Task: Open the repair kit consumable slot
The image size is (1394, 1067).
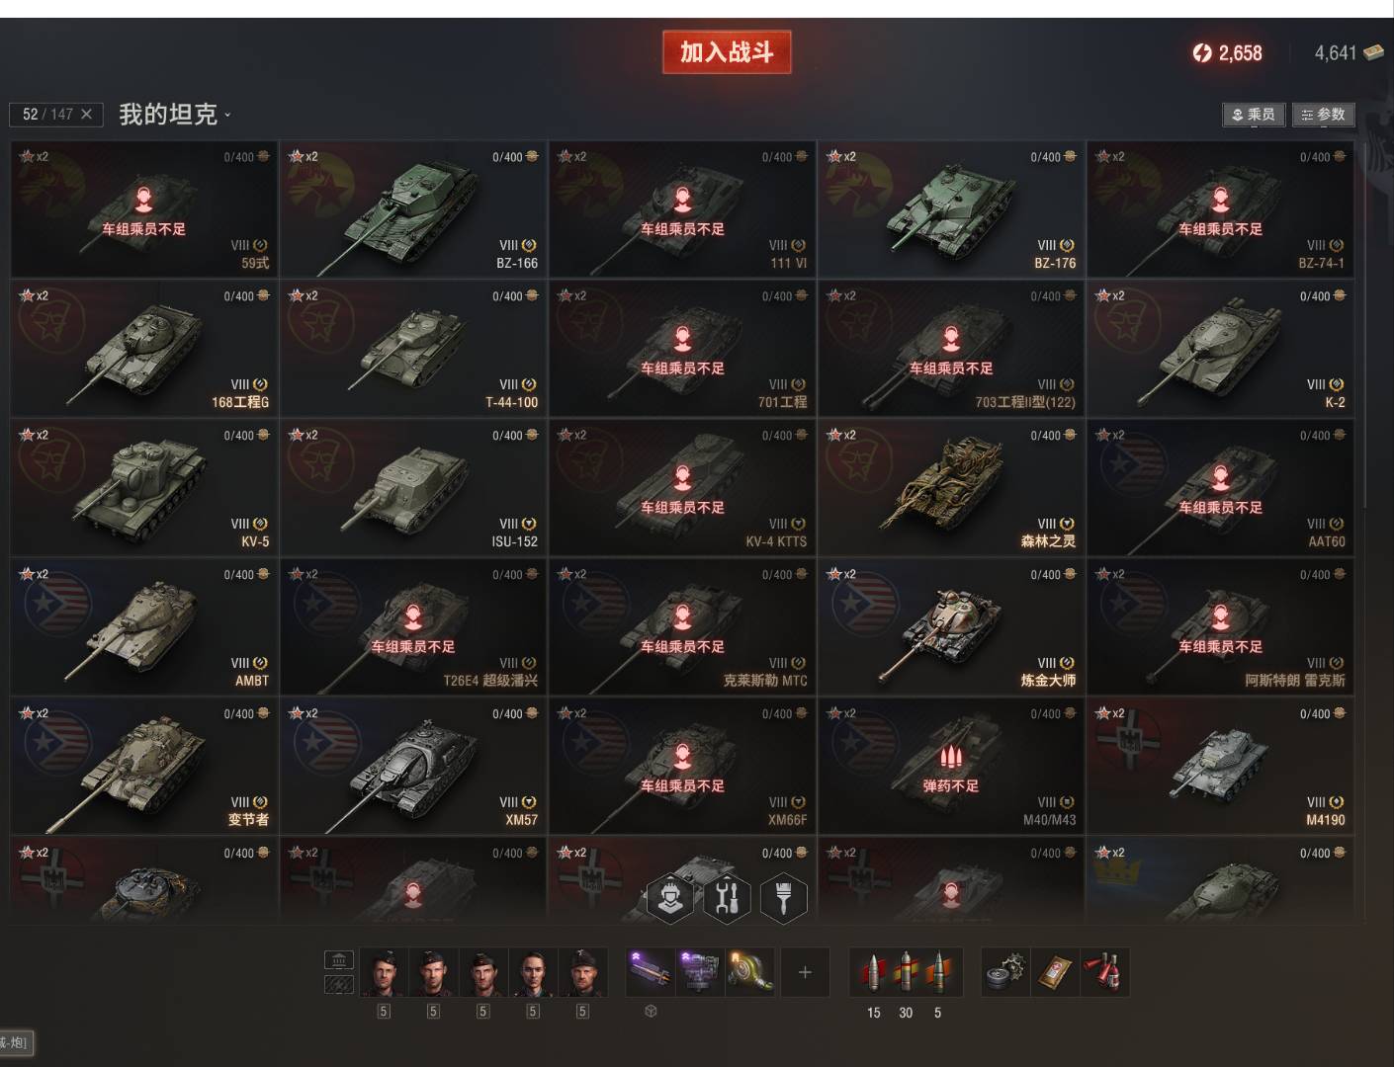Action: 1005,972
